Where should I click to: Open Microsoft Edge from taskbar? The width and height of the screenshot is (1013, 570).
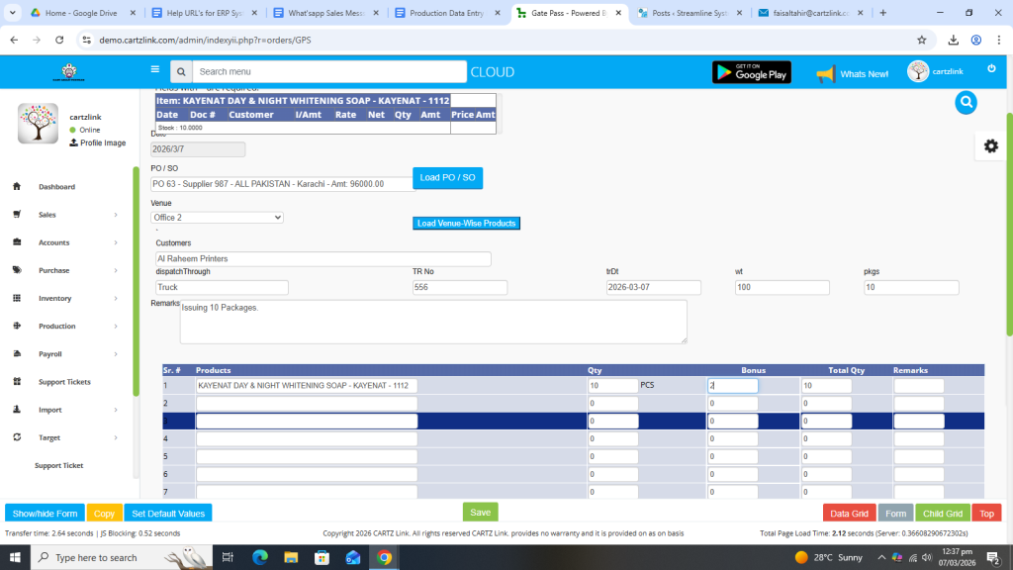(x=260, y=557)
